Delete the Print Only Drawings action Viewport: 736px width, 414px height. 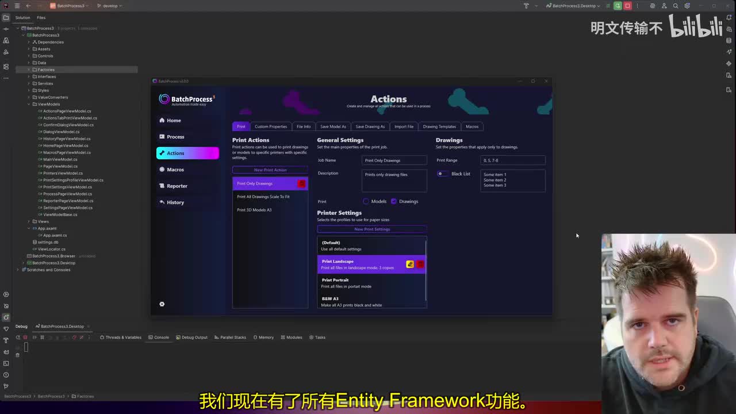click(301, 183)
